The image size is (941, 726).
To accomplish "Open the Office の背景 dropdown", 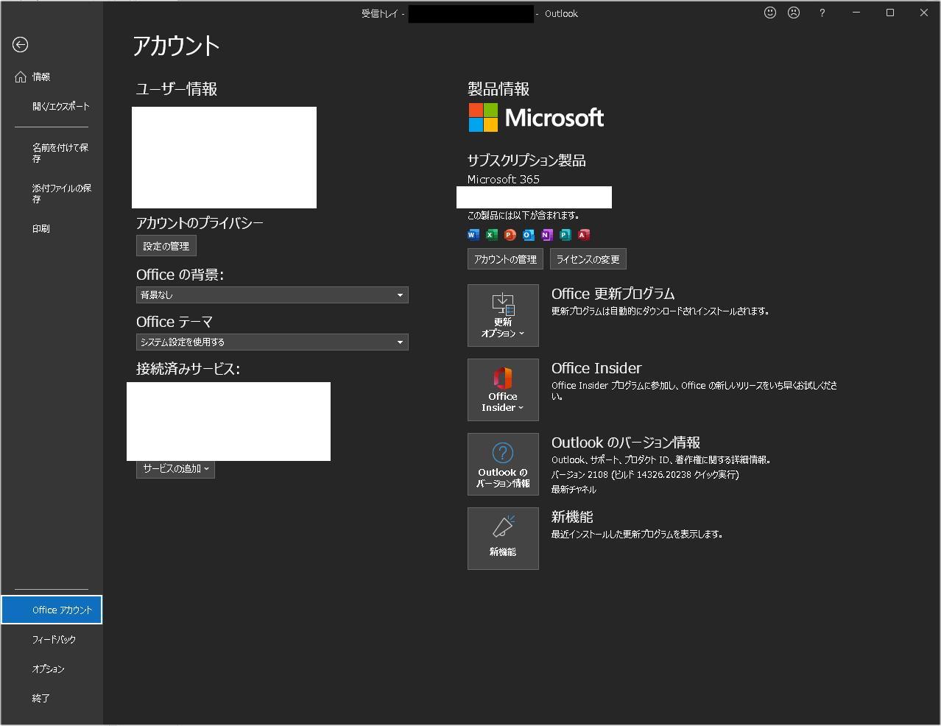I will (x=272, y=295).
